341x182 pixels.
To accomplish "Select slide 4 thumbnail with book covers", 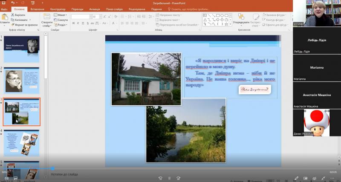I will point(22,143).
